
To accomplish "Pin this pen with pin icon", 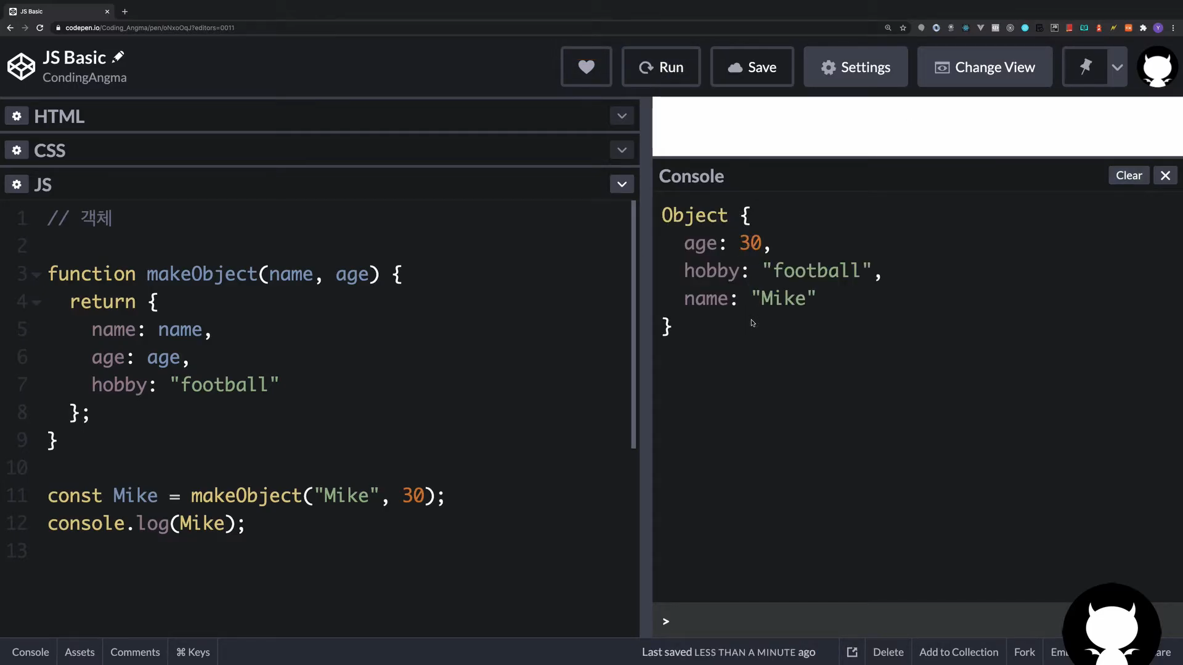I will (x=1086, y=66).
